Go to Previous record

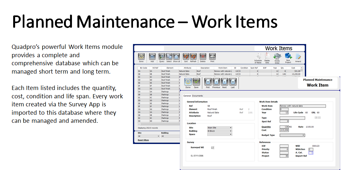[216, 82]
